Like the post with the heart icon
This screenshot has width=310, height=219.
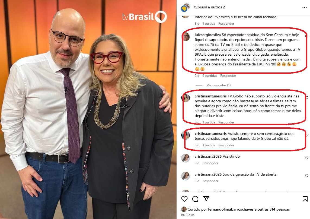click(184, 199)
